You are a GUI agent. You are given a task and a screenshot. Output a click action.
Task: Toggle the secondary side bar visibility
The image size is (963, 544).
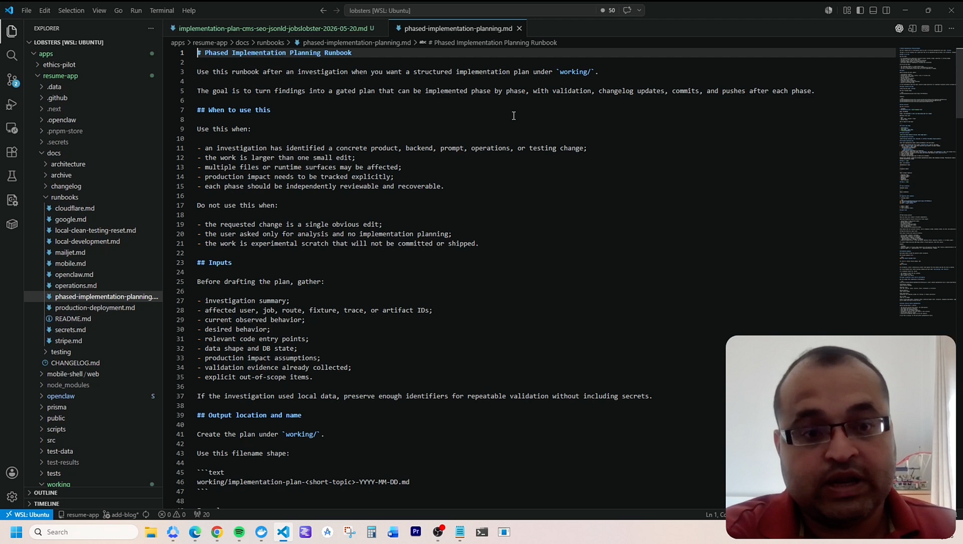click(x=886, y=10)
